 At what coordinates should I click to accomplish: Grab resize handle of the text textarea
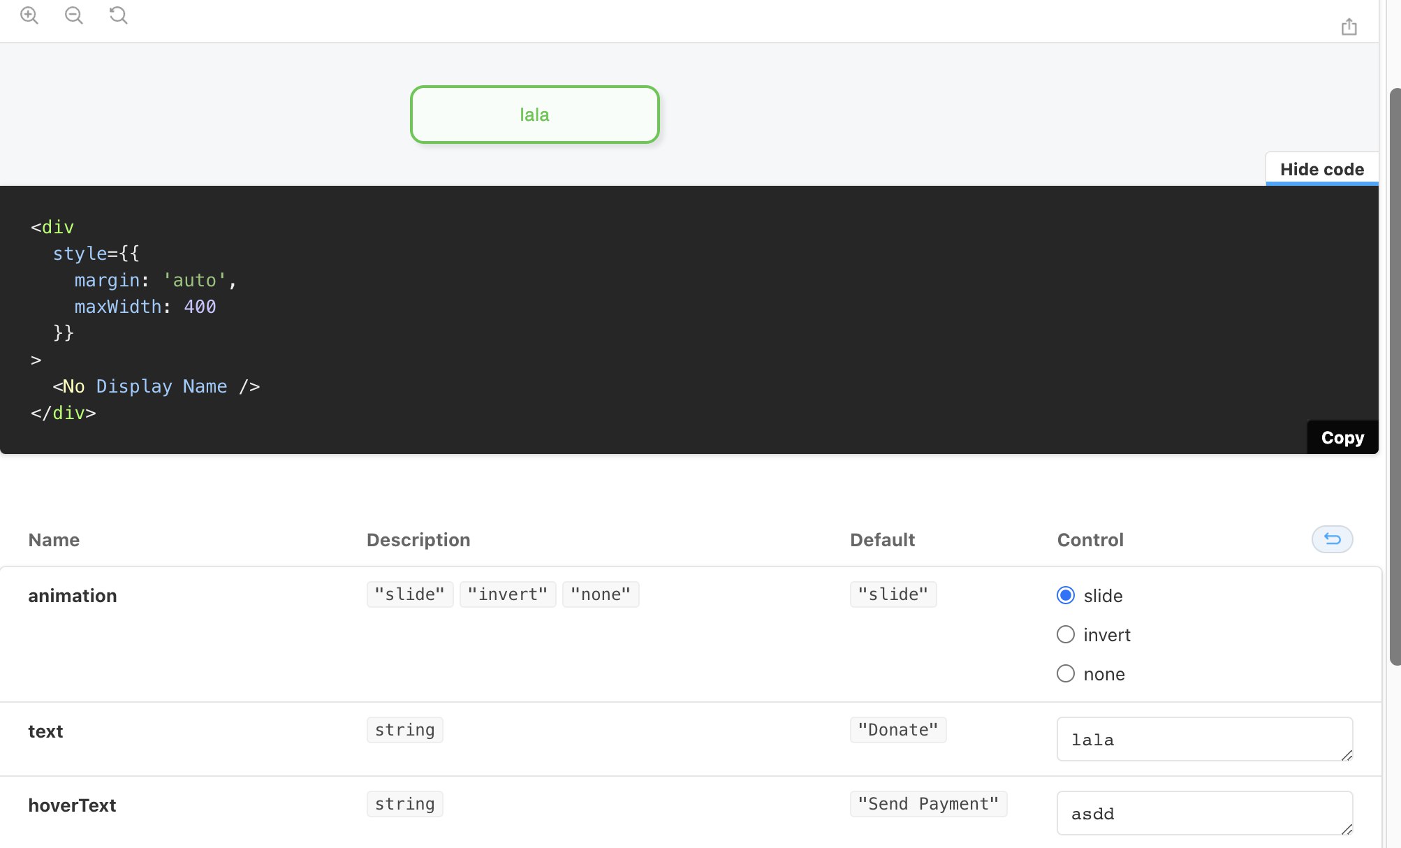[x=1347, y=755]
